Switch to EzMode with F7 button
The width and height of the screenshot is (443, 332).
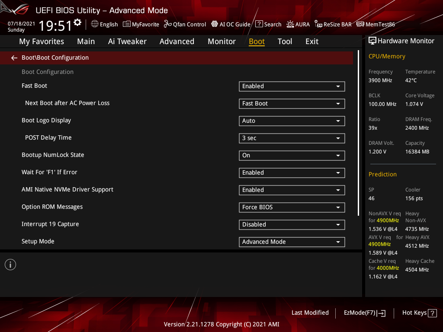pyautogui.click(x=364, y=313)
